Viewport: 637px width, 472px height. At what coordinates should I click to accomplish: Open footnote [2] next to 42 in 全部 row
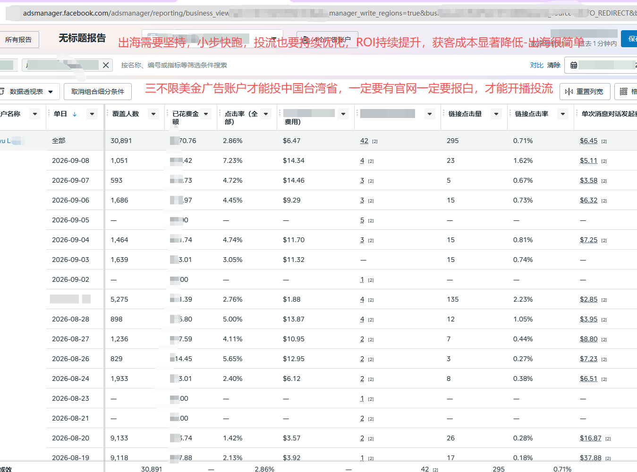[x=375, y=142]
